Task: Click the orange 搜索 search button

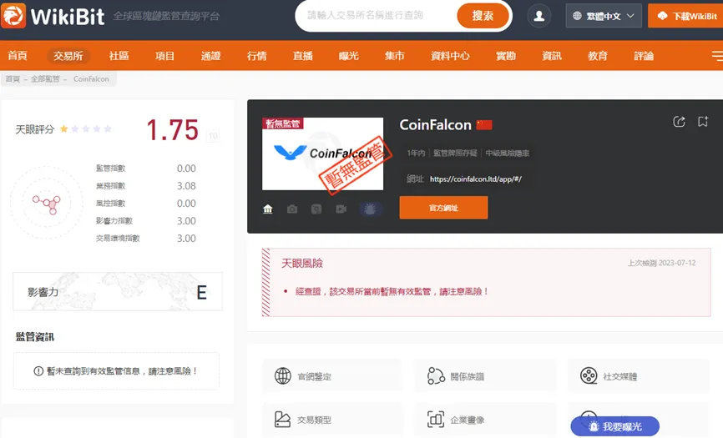Action: pyautogui.click(x=483, y=16)
